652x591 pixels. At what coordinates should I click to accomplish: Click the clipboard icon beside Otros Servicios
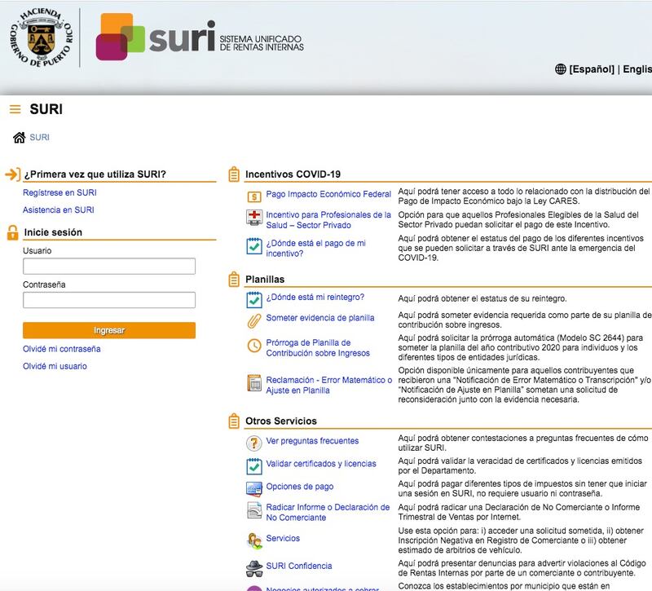pos(234,421)
